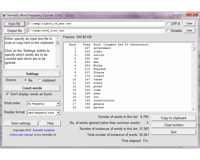Click Save settings button
Screen dimensions: 200x160
tap(21, 123)
